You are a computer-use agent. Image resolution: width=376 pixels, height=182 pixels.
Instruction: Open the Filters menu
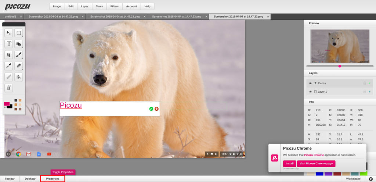point(115,7)
